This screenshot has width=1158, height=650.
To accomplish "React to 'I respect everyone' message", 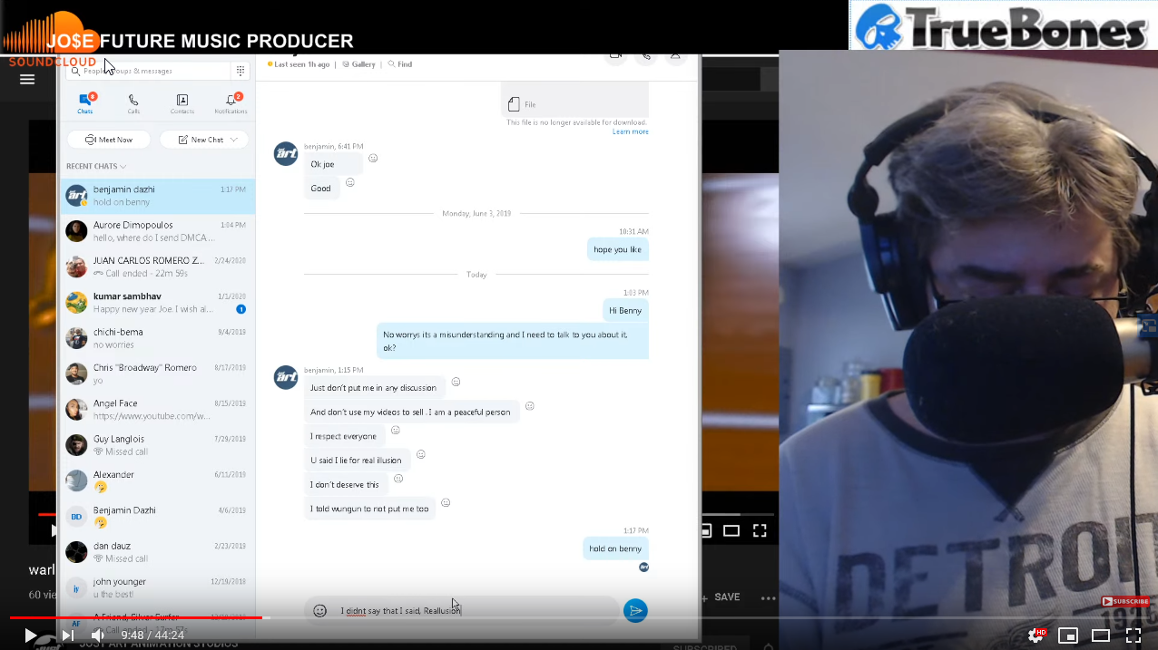I will (396, 430).
